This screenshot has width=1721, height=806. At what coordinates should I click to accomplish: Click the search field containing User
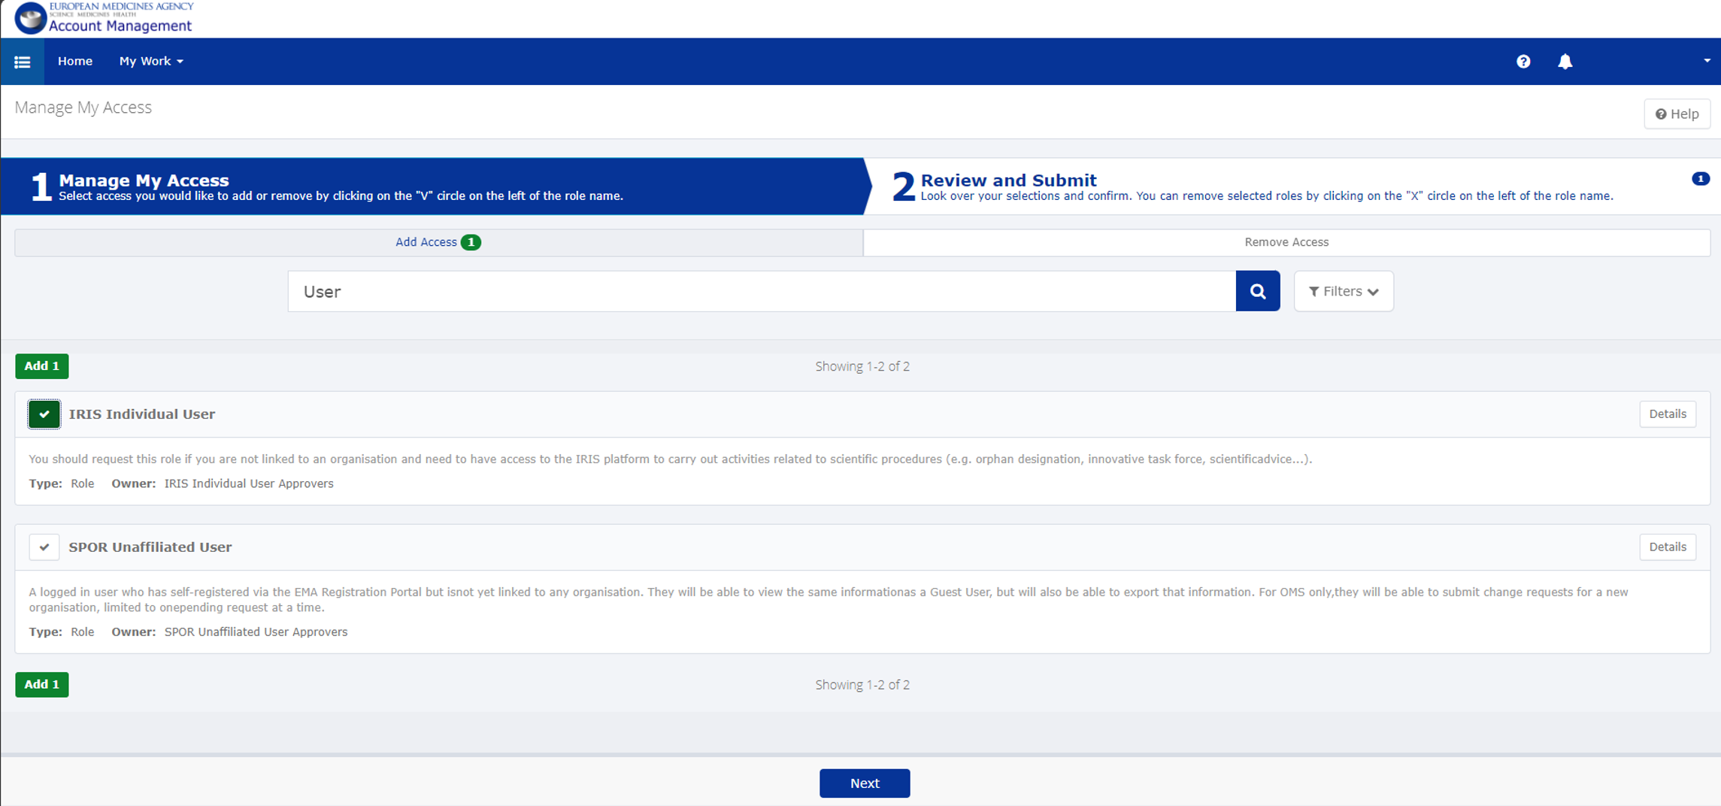761,291
